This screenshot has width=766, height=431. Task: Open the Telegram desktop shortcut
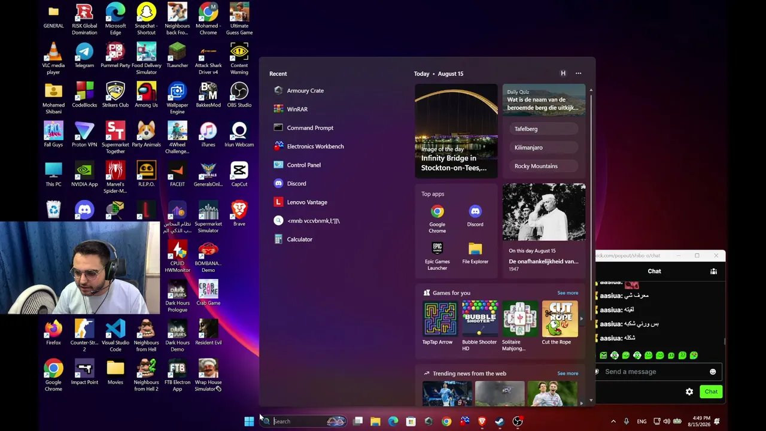click(x=84, y=56)
